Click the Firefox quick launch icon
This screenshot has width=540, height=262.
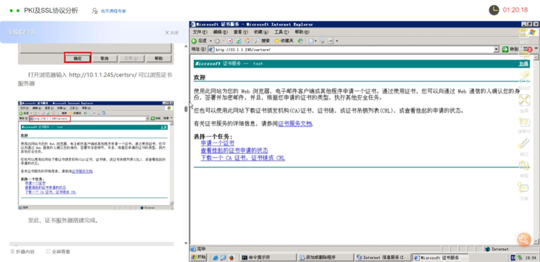231,257
